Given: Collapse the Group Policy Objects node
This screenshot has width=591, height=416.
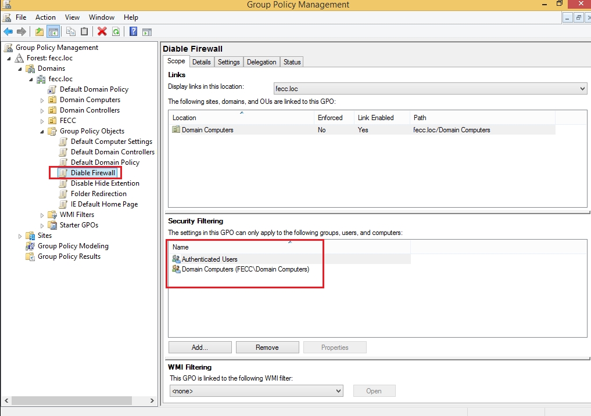Looking at the screenshot, I should [x=42, y=132].
